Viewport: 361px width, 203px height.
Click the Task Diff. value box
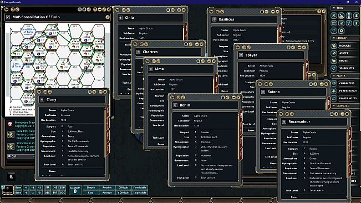pyautogui.click(x=75, y=190)
